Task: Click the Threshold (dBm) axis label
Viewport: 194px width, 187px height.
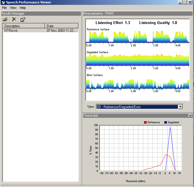Action: coord(136,181)
